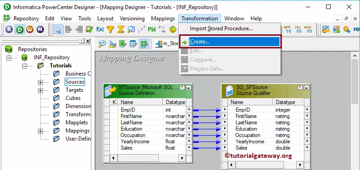360x170 pixels.
Task: Iconize the SQ_SPSource source qualifier box
Action: 307,87
